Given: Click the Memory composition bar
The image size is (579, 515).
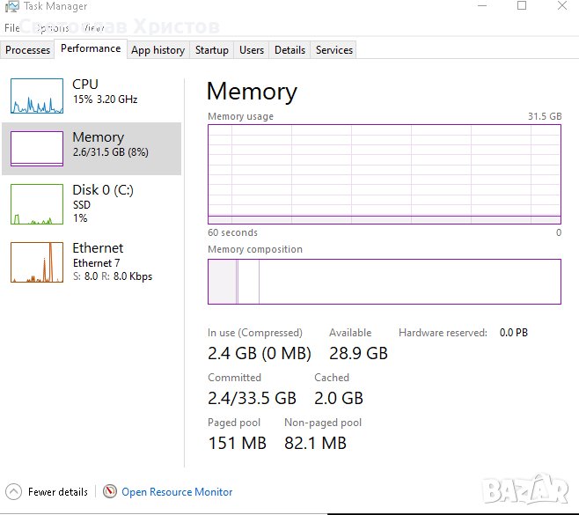Looking at the screenshot, I should tap(384, 282).
